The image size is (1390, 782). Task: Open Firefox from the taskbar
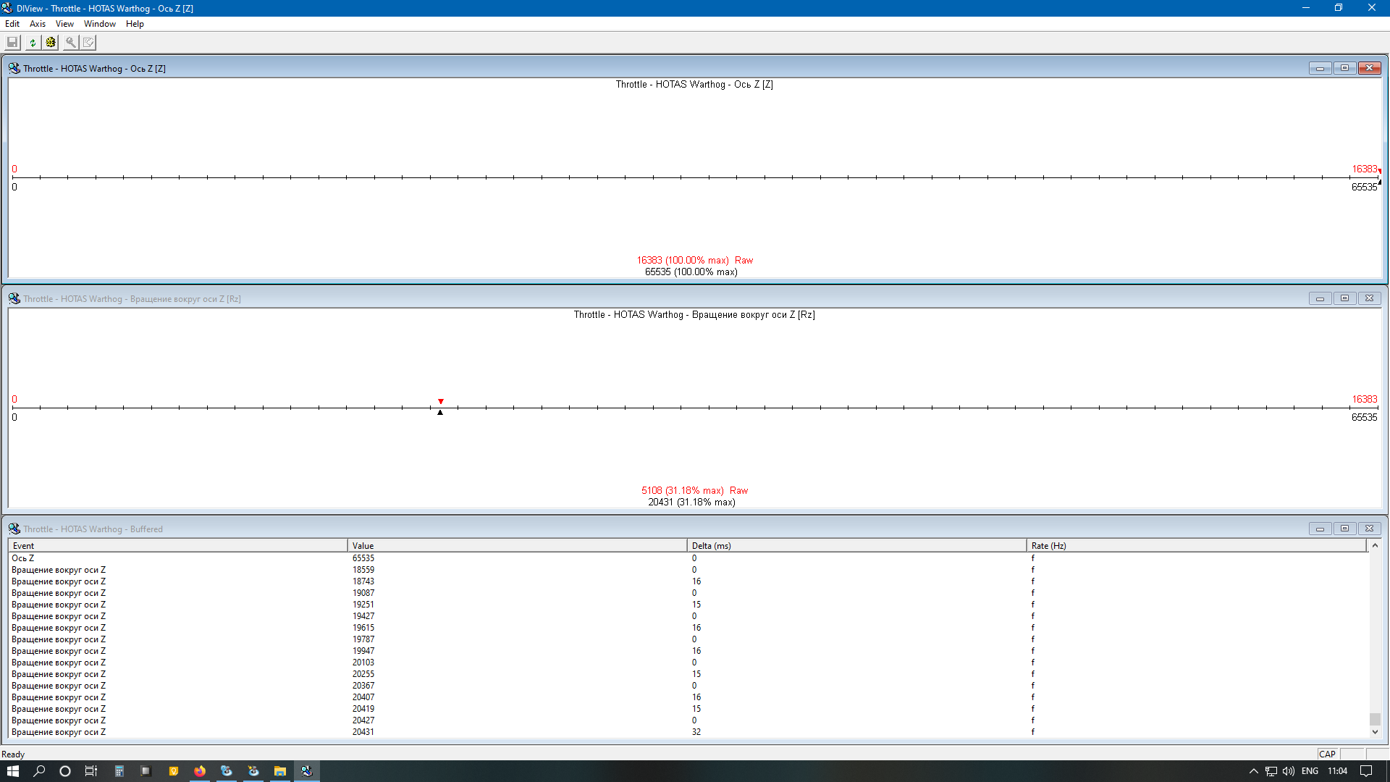click(x=200, y=771)
